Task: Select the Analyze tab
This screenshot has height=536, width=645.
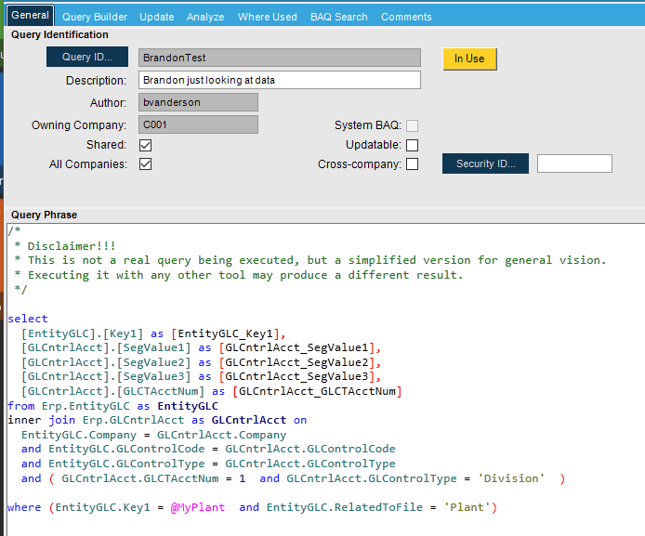Action: click(x=205, y=17)
